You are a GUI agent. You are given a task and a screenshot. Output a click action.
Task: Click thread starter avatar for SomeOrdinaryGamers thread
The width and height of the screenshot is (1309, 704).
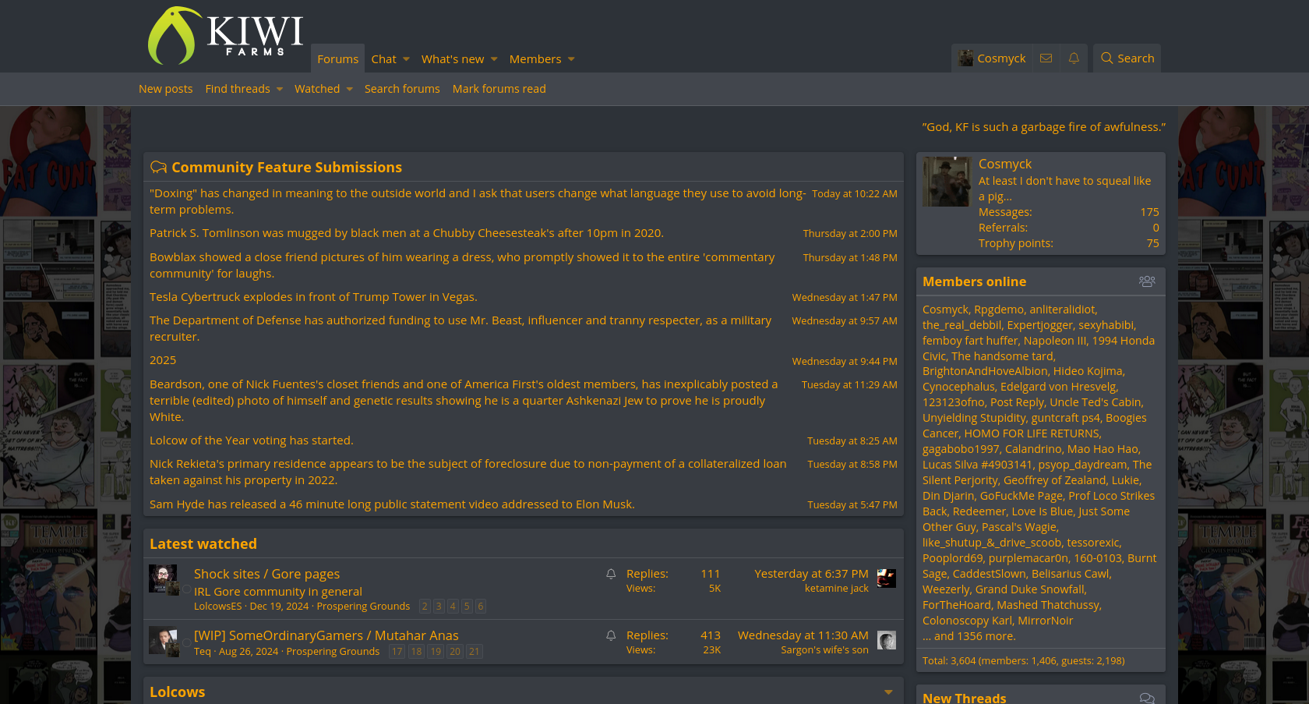163,640
